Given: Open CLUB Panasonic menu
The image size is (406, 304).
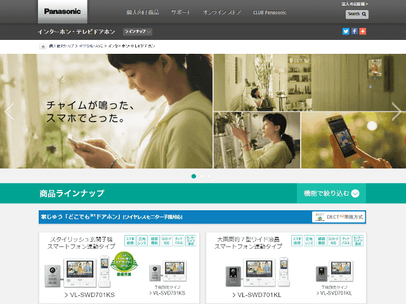Looking at the screenshot, I should tap(270, 13).
